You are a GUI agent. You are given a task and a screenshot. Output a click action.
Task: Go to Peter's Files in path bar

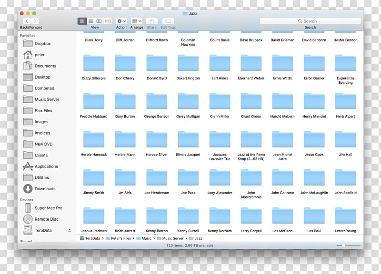click(118, 238)
